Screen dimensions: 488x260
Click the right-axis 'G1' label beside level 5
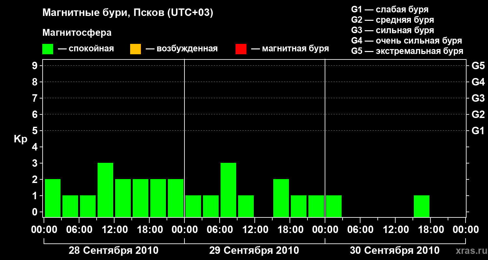pos(478,131)
